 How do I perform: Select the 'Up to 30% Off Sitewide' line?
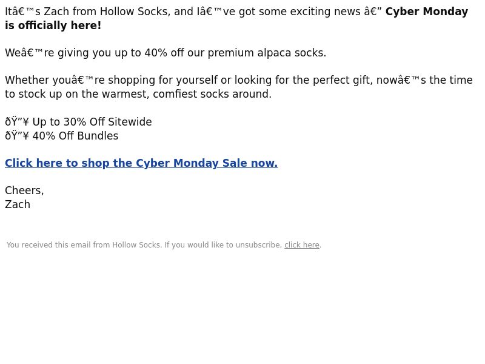(92, 122)
